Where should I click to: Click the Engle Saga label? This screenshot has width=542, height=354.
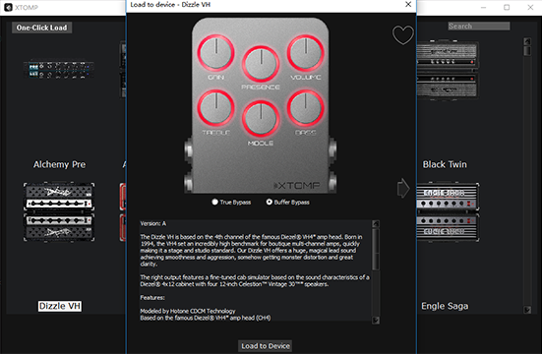(445, 306)
